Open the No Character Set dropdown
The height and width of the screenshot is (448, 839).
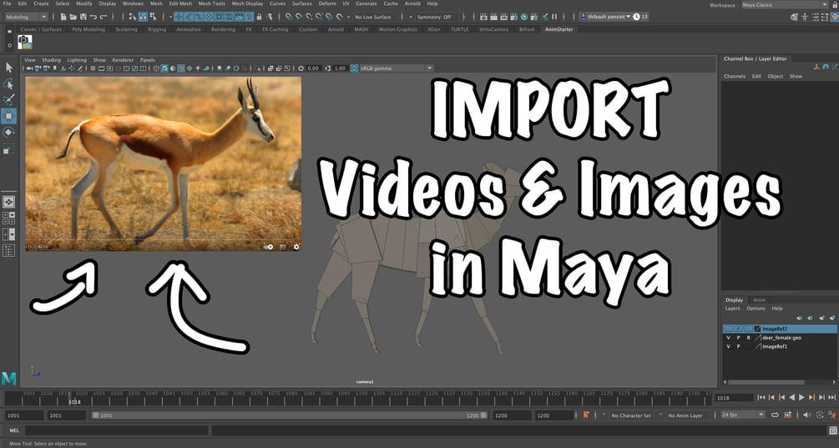point(631,415)
